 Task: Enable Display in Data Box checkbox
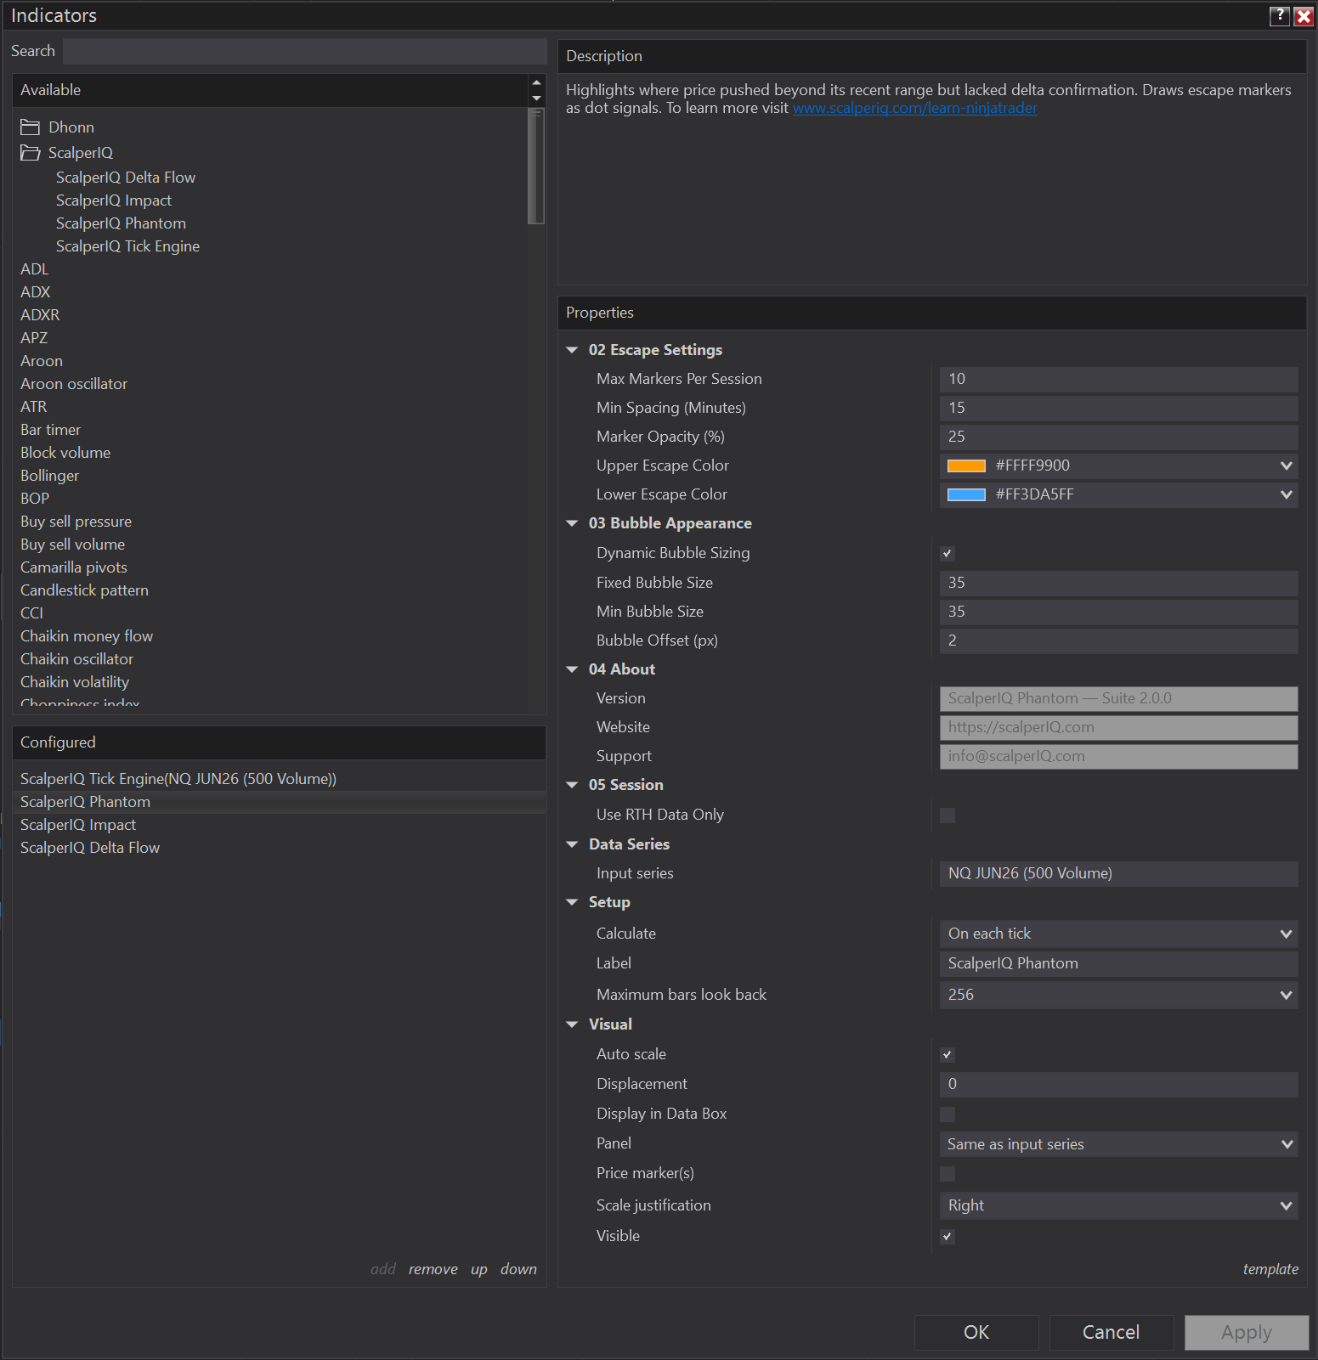947,1115
